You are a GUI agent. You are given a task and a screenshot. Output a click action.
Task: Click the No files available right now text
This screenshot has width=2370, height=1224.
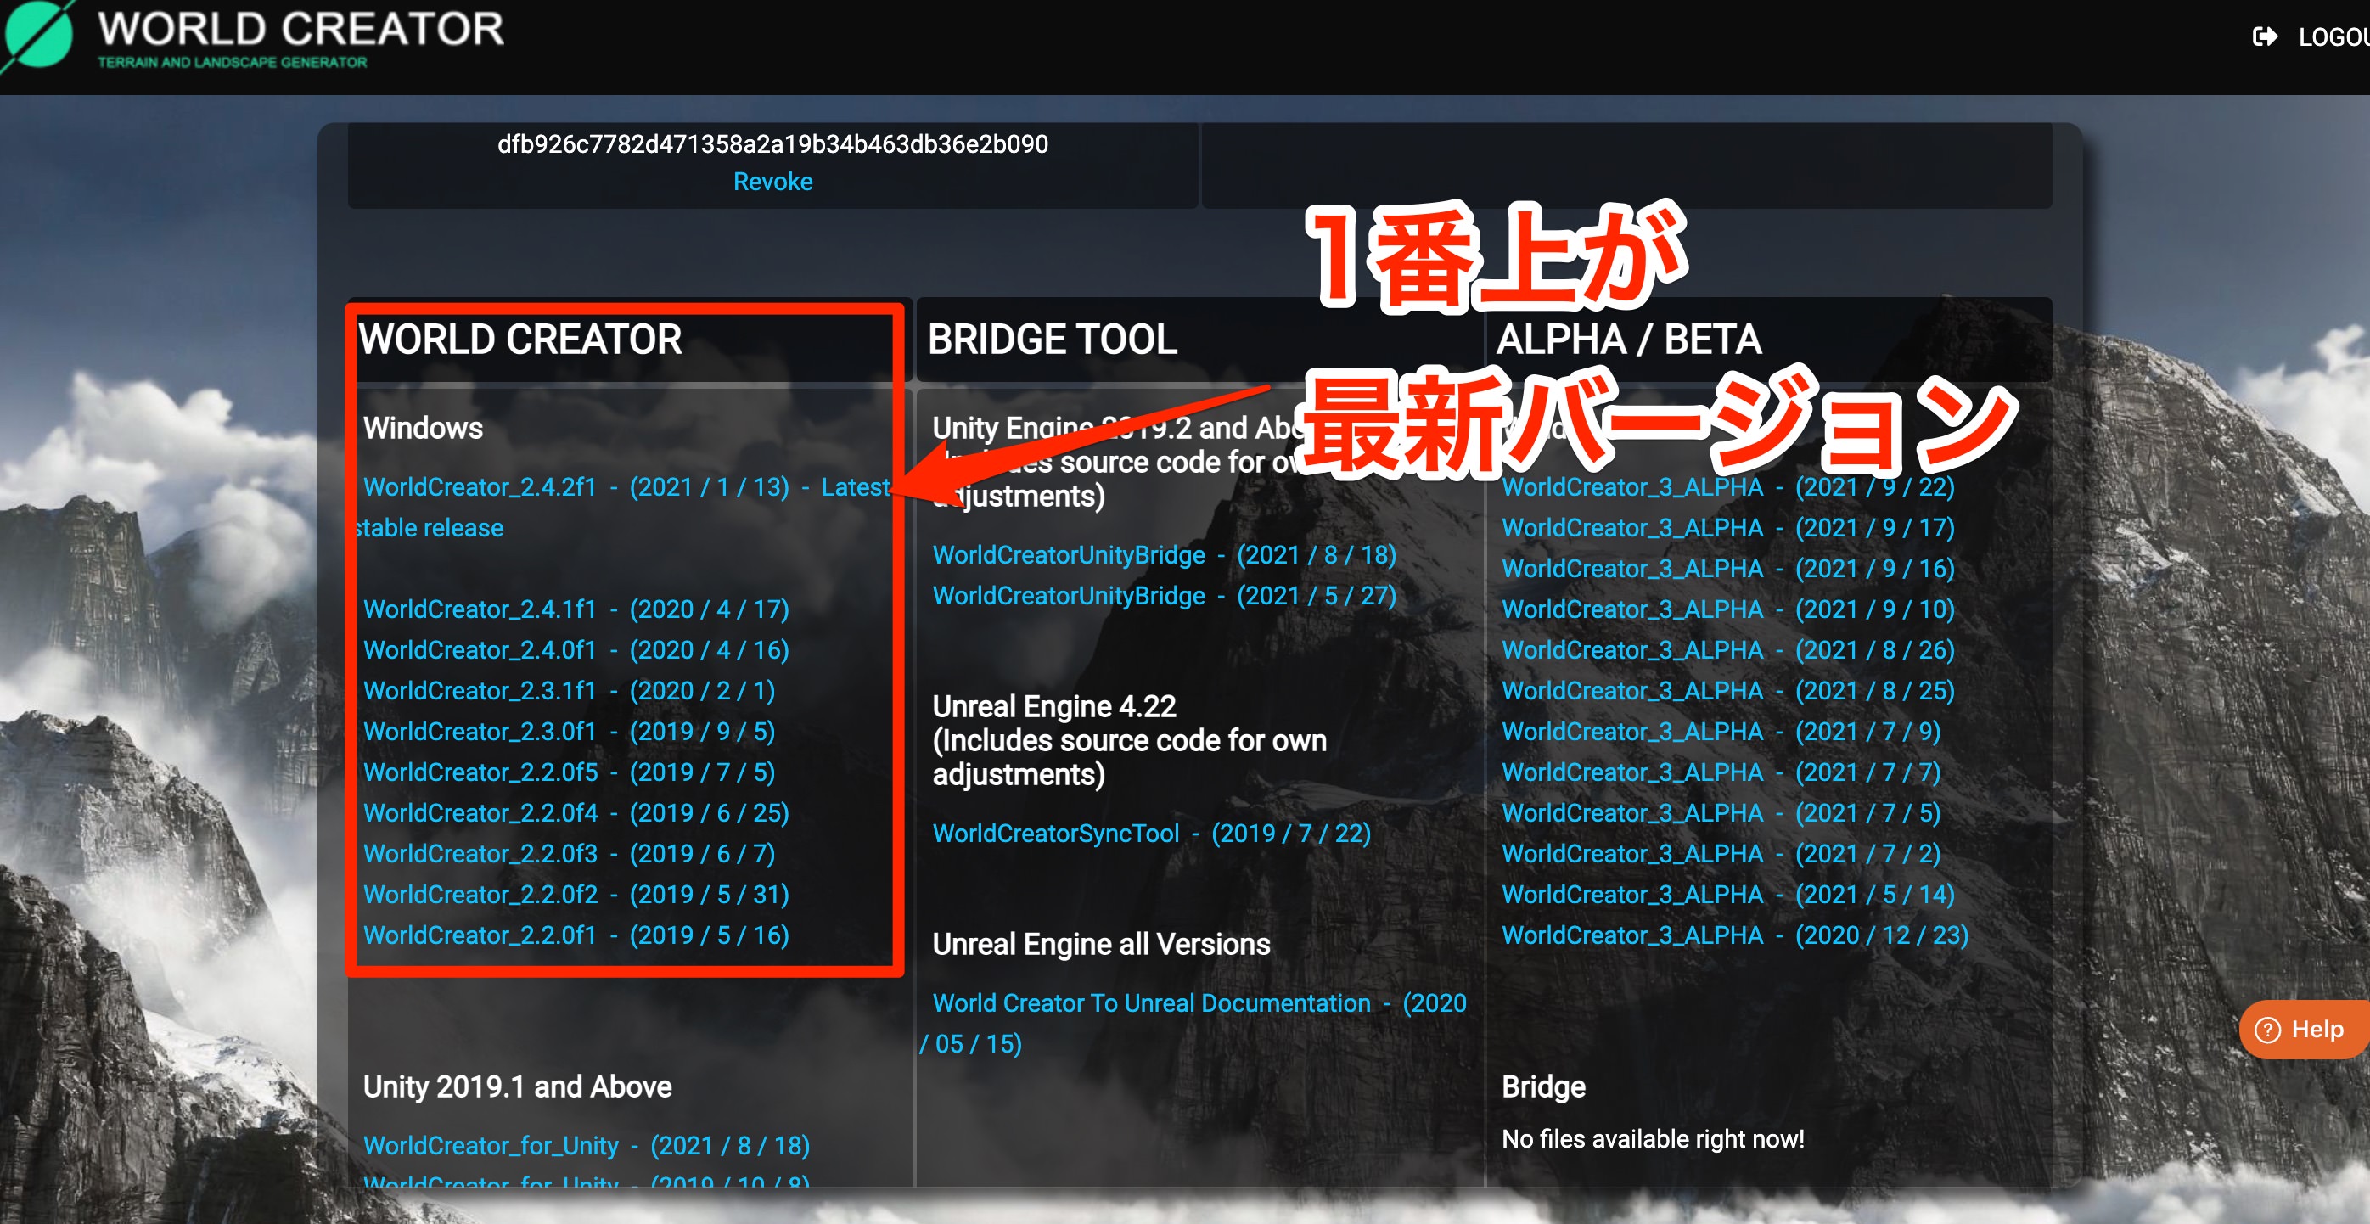(1654, 1139)
